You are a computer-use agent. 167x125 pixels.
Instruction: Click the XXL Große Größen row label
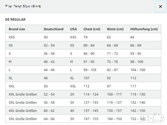pos(23,94)
